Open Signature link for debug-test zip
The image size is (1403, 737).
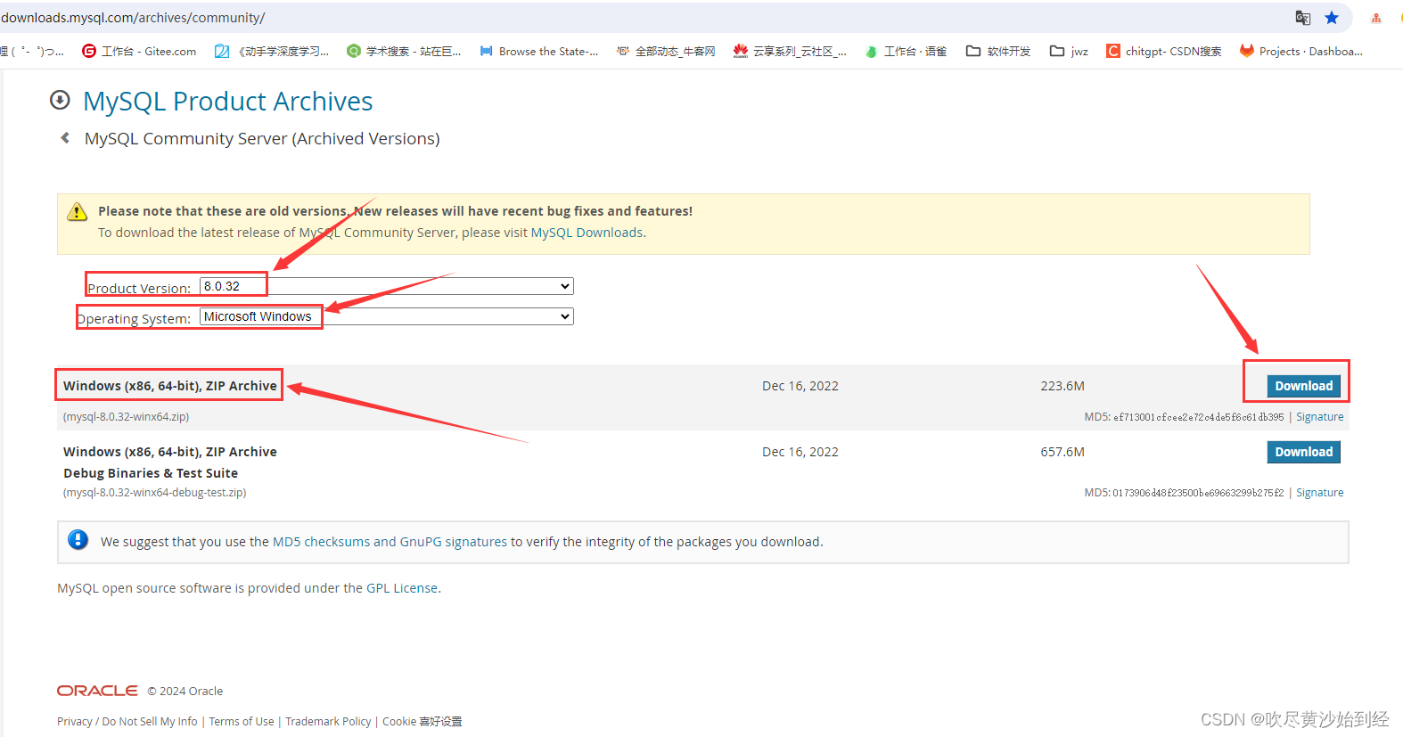1319,493
